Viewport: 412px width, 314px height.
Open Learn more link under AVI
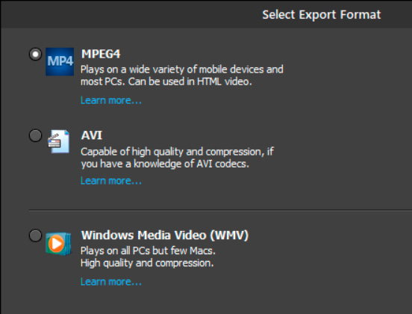pos(111,181)
